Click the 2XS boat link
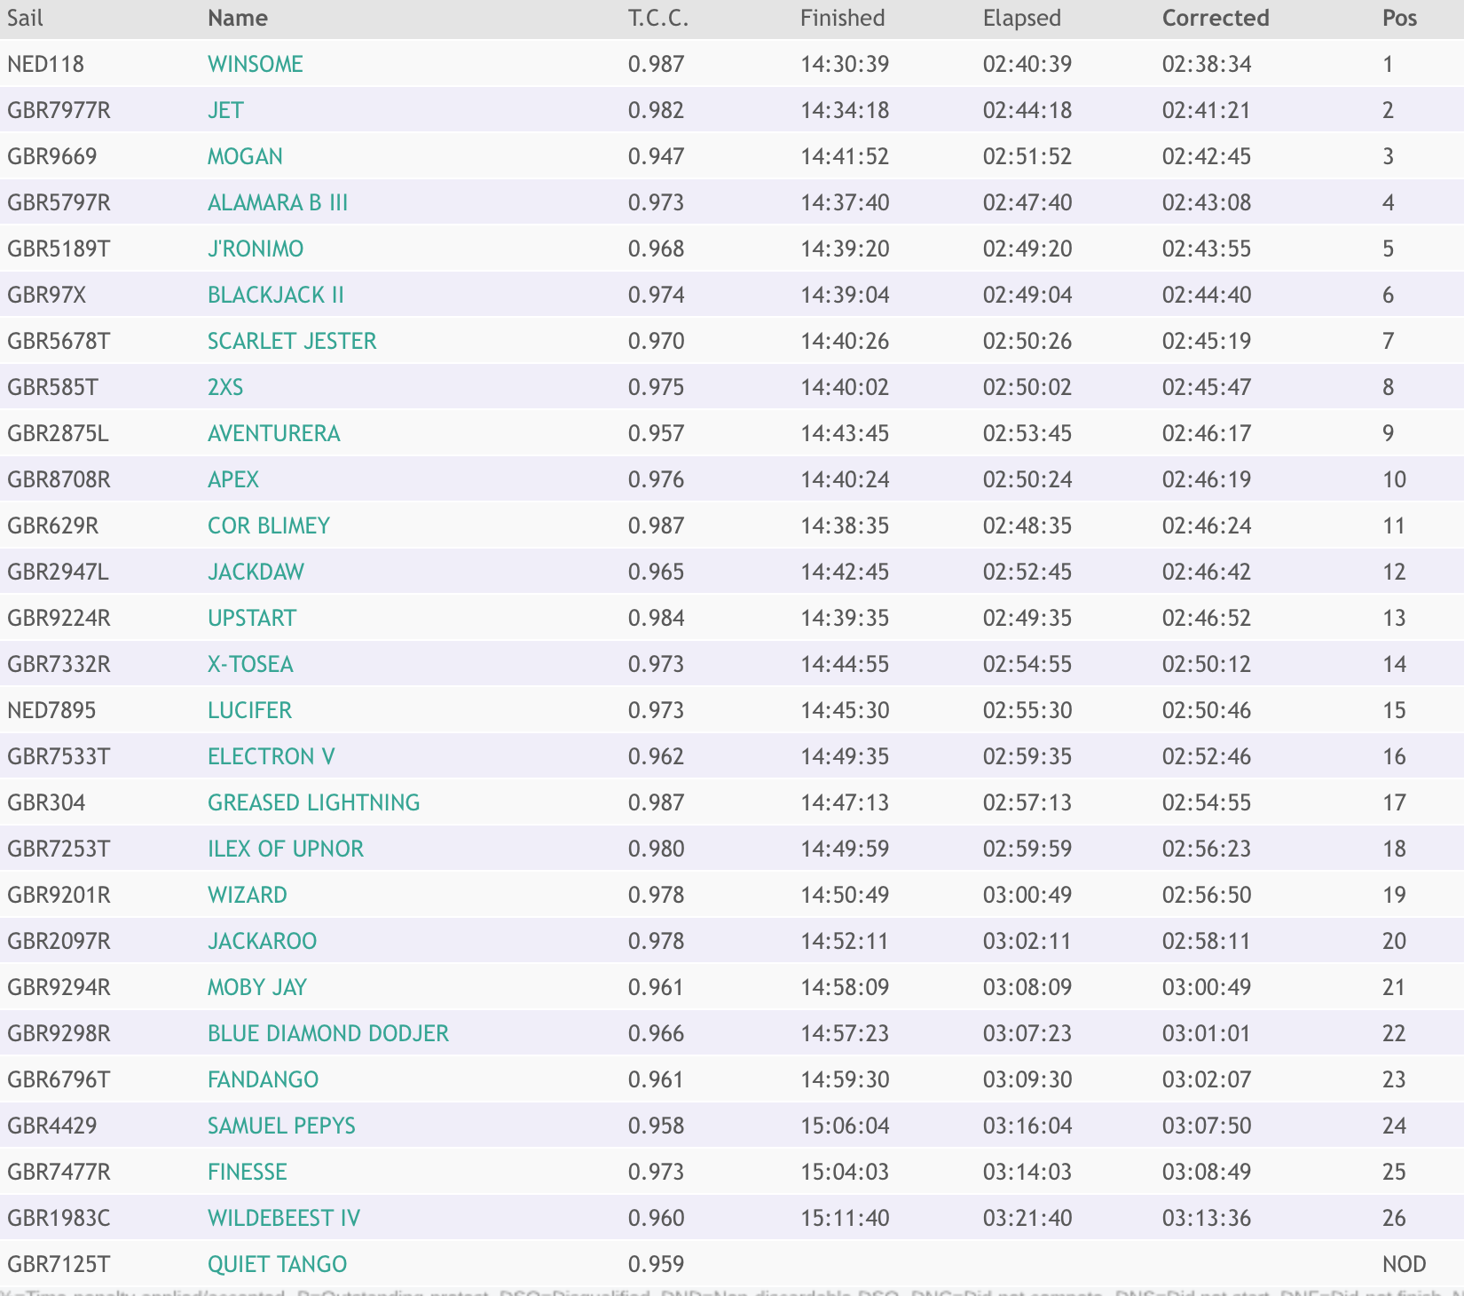The width and height of the screenshot is (1464, 1296). 225,387
